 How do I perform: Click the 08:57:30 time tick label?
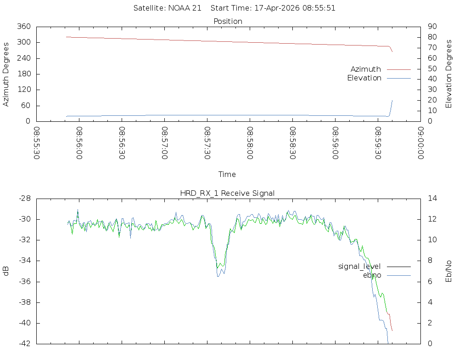pos(207,143)
